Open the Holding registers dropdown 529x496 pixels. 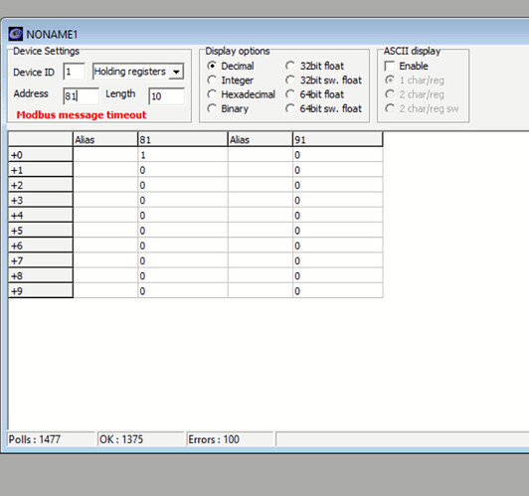click(x=176, y=72)
